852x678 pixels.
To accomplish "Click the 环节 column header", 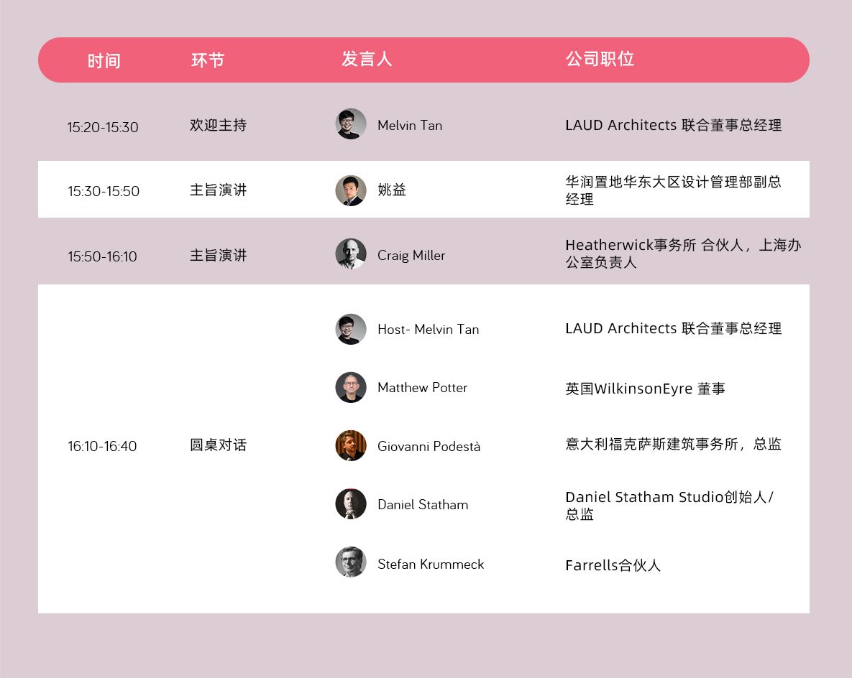I will (x=208, y=60).
